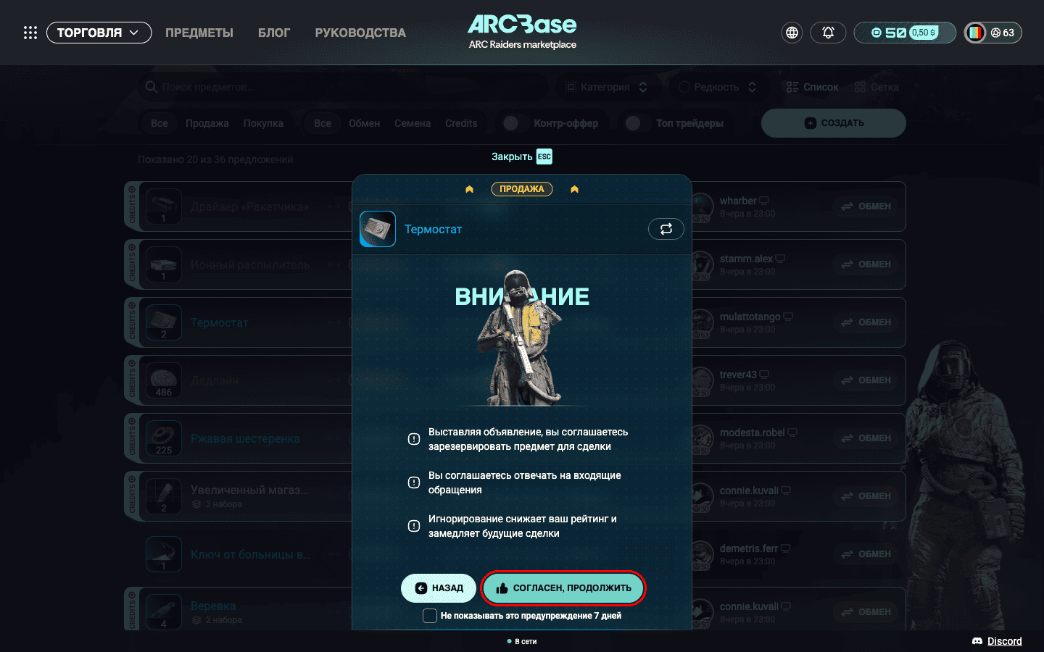Open notifications bell icon
Viewport: 1044px width, 652px height.
point(828,33)
